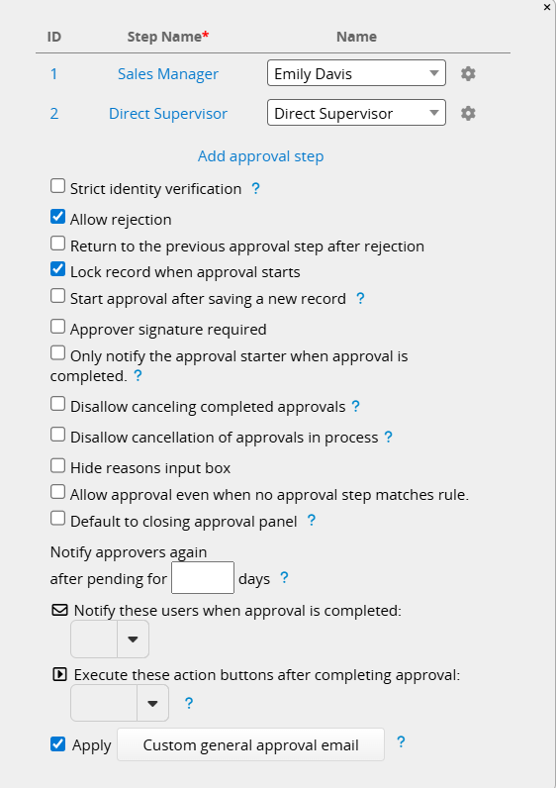Image resolution: width=556 pixels, height=788 pixels.
Task: Click the pending days input field
Action: (x=203, y=578)
